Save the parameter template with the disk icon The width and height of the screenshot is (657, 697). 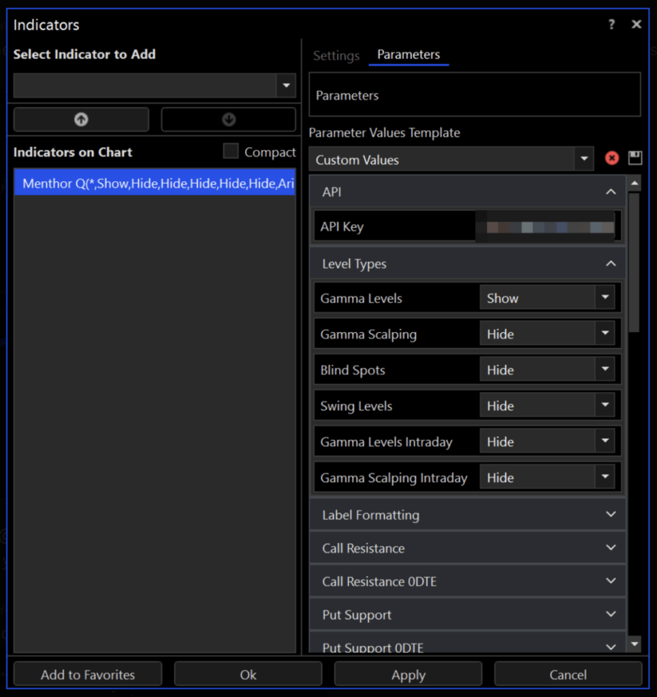[x=635, y=159]
